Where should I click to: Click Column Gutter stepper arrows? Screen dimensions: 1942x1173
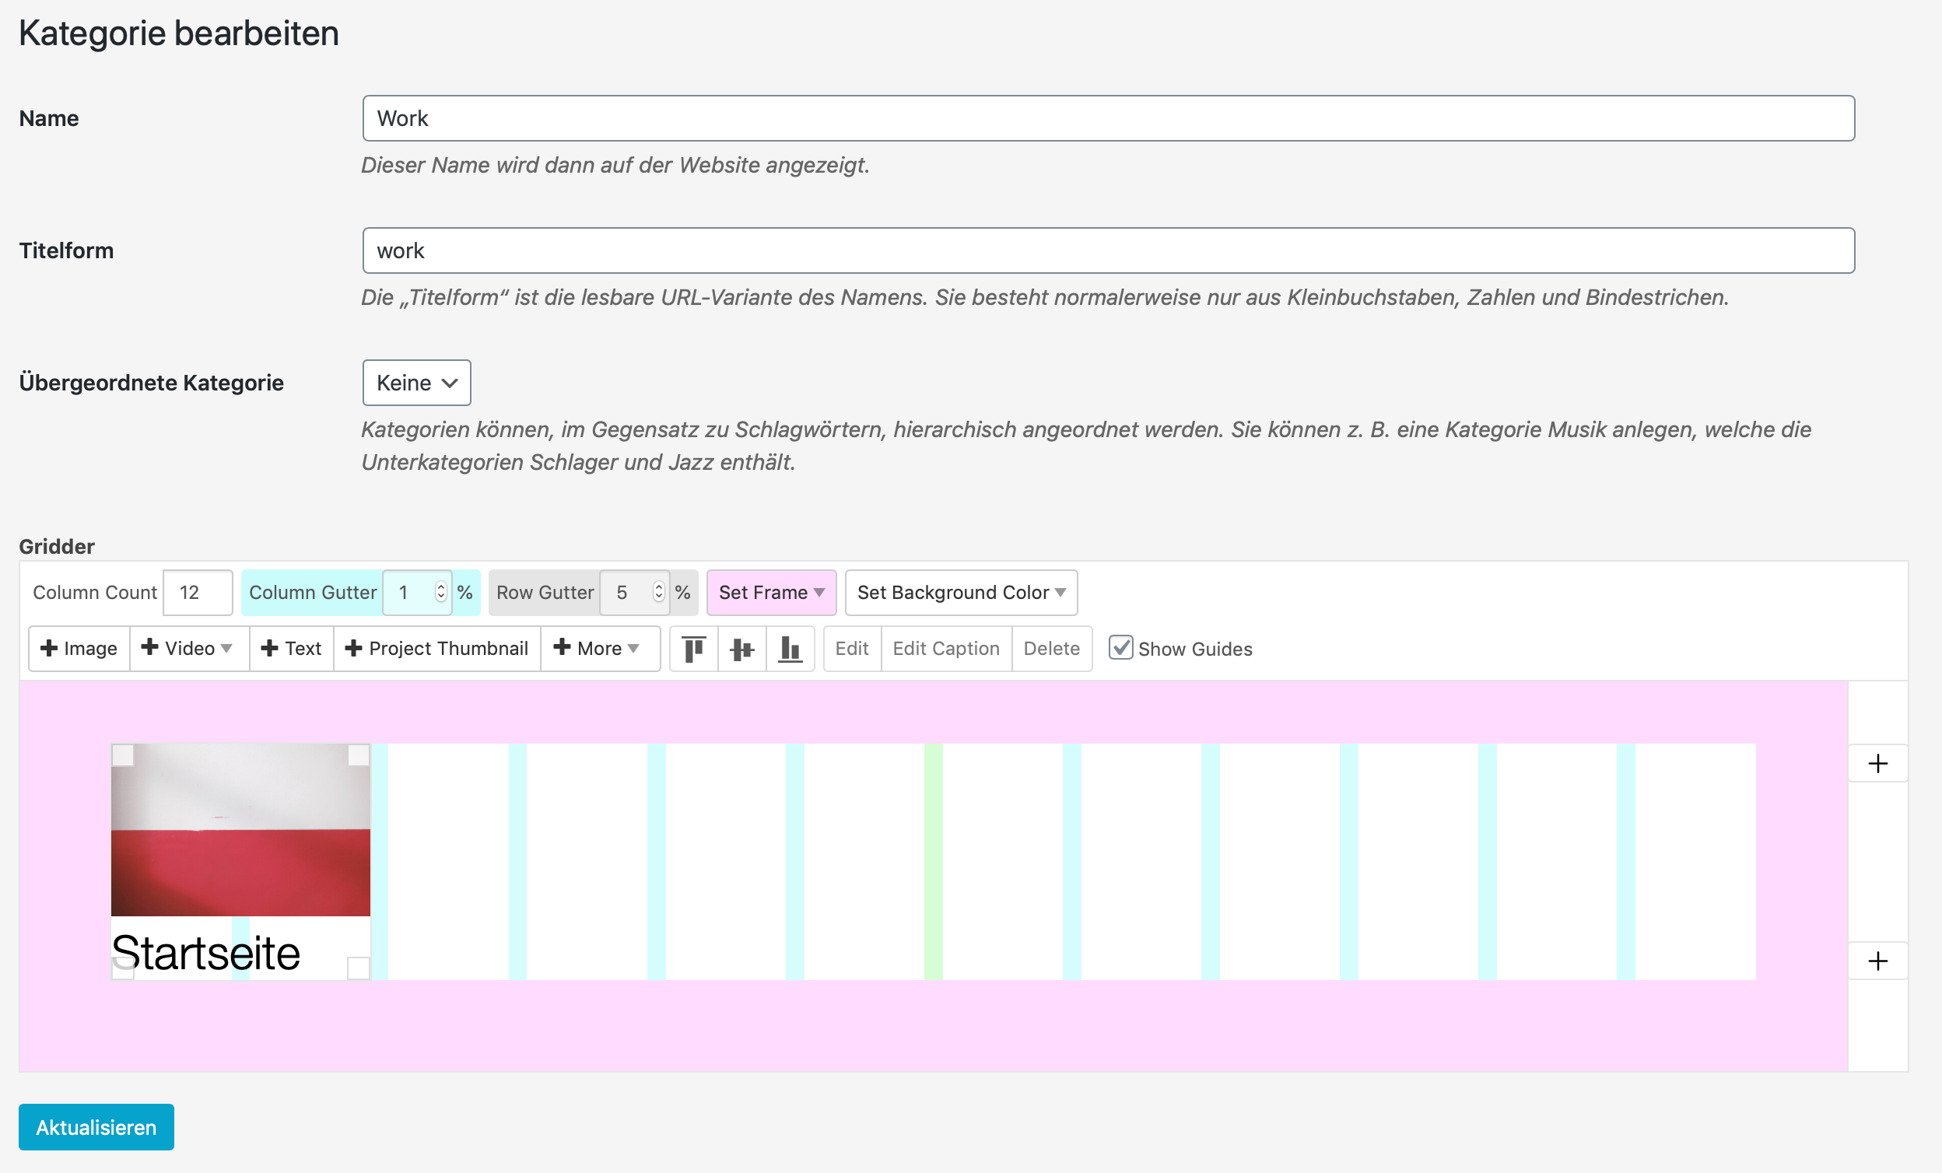point(440,592)
